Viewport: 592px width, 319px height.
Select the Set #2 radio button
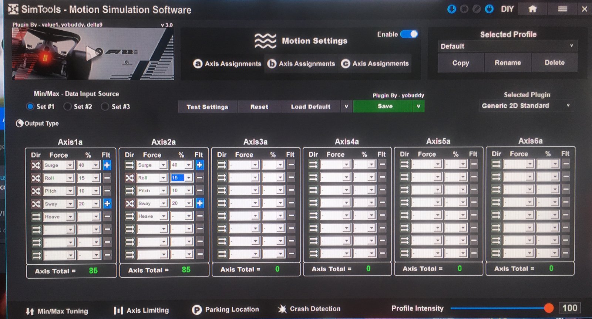point(68,106)
